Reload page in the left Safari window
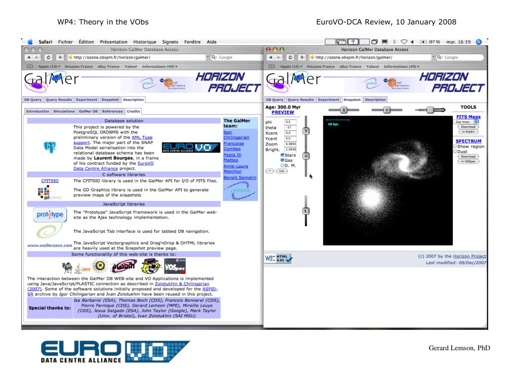Image resolution: width=518 pixels, height=388 pixels. click(48, 58)
